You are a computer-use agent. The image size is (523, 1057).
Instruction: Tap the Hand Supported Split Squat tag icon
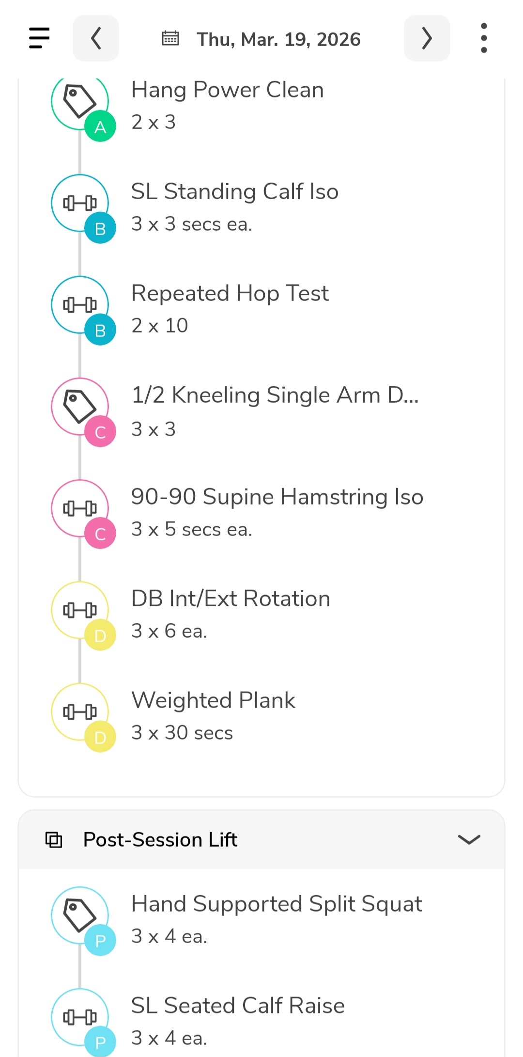[x=80, y=915]
